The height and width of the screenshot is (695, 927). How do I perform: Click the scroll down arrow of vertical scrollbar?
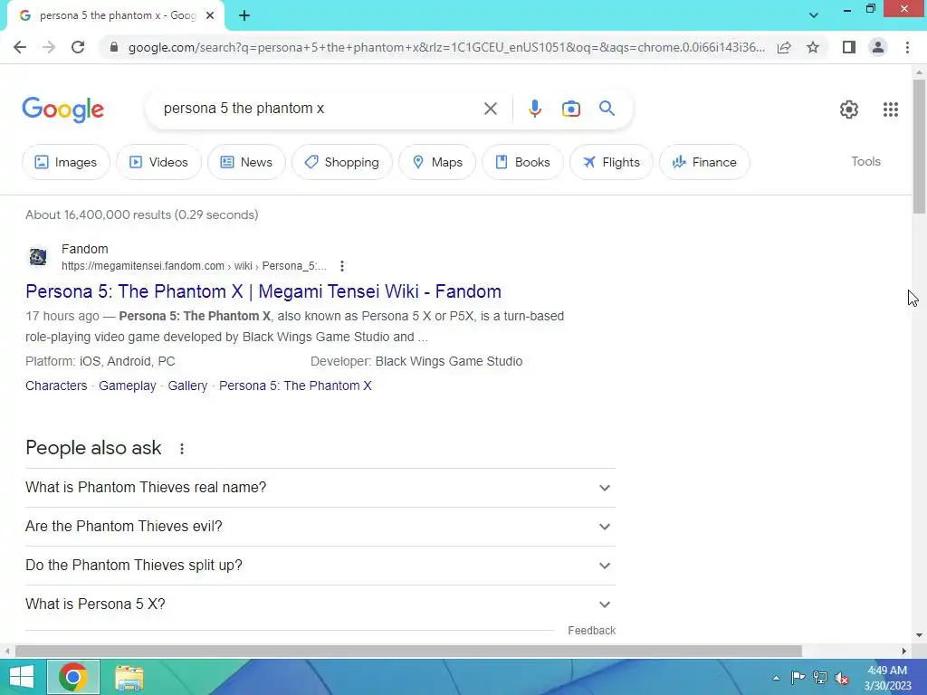tap(919, 636)
